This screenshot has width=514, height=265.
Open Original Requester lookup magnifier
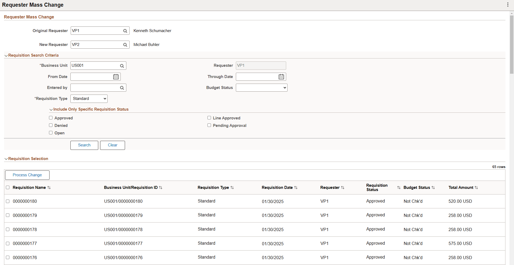pos(125,31)
